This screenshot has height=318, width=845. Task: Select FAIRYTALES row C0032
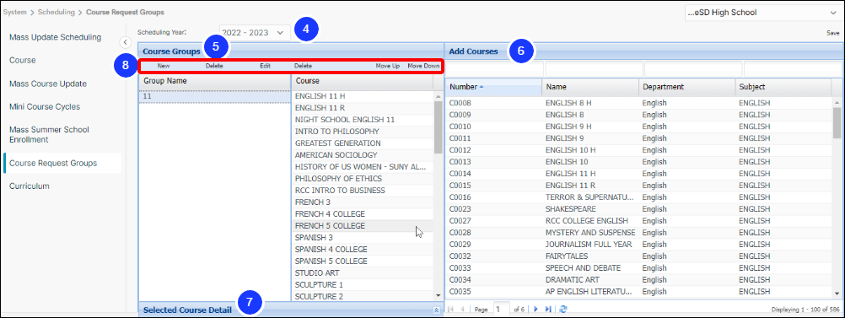pos(639,256)
